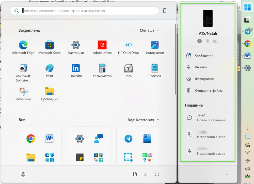This screenshot has width=254, height=184.
Task: Open the Downloads folder icon
Action: click(x=146, y=174)
